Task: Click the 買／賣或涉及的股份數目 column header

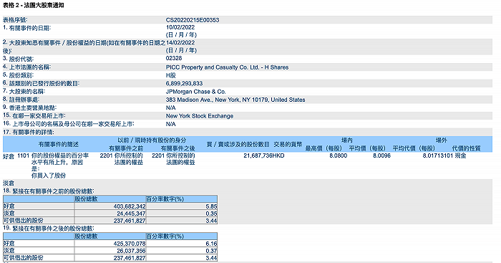Action: (238, 144)
